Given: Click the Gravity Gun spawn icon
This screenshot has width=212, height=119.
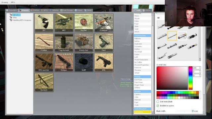Looking at the screenshot, I should click(x=84, y=43).
